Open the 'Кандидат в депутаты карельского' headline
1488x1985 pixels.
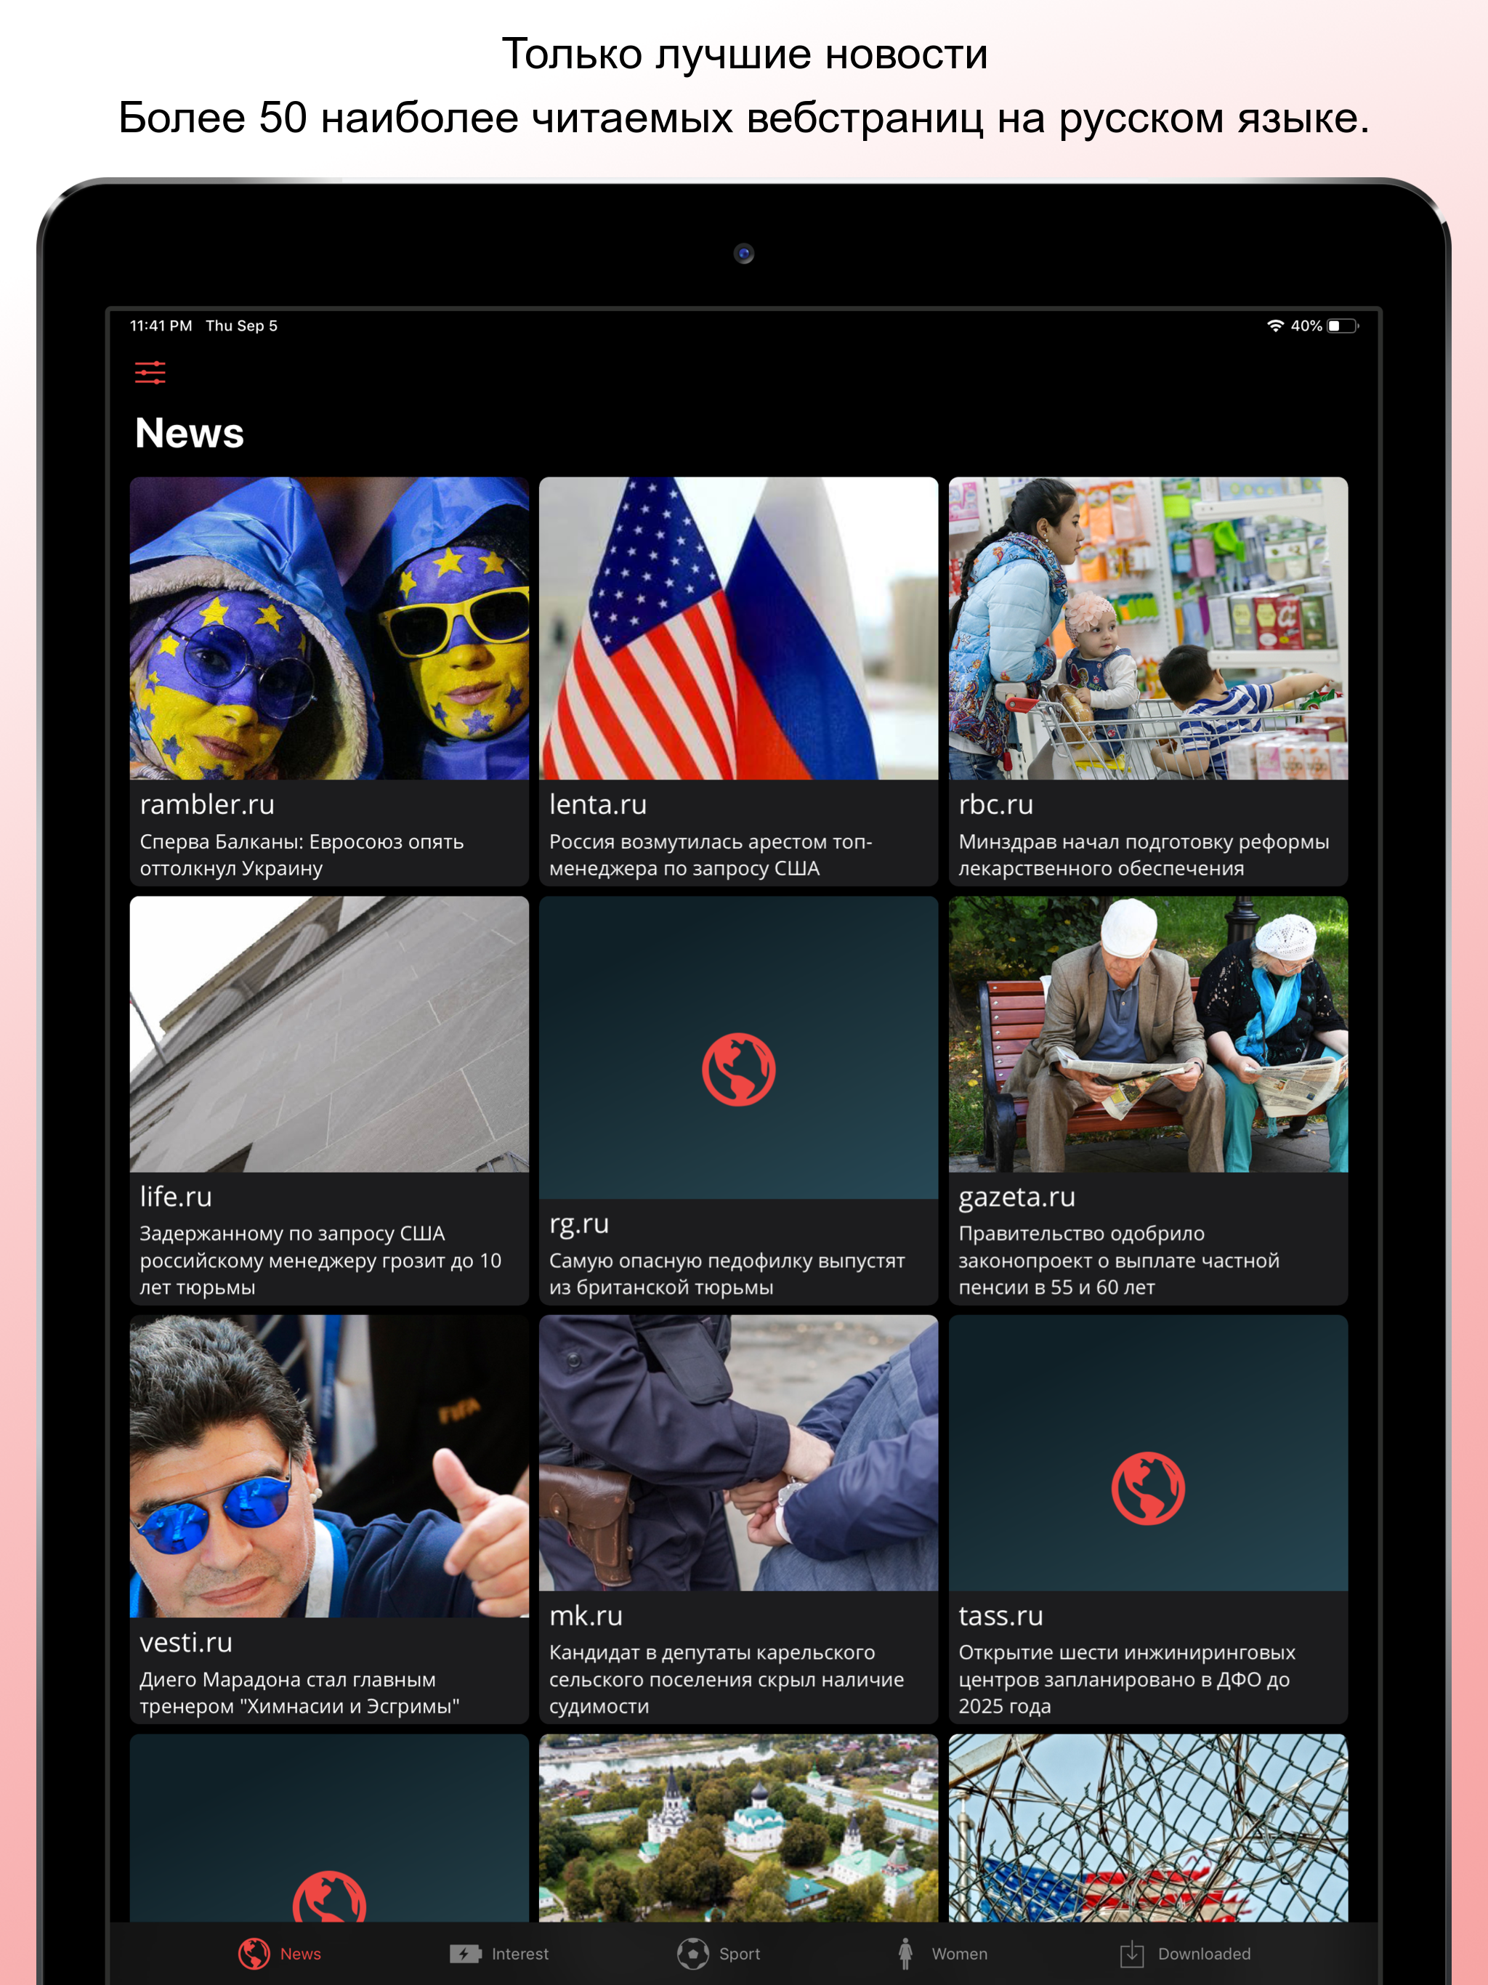726,1679
